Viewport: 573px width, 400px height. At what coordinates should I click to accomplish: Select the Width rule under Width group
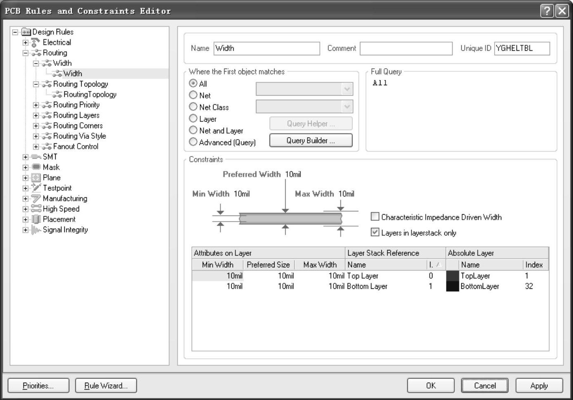tap(73, 73)
